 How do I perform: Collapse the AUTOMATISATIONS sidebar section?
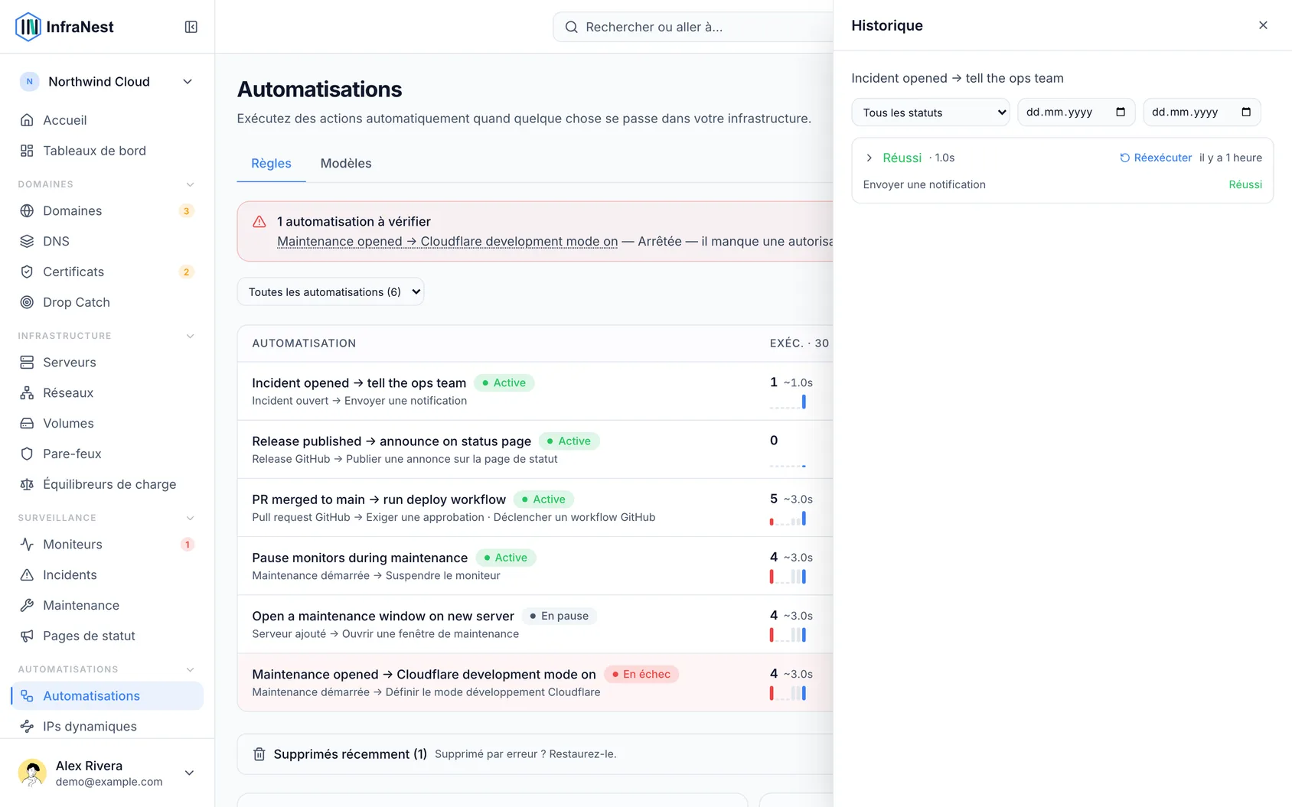(x=190, y=669)
